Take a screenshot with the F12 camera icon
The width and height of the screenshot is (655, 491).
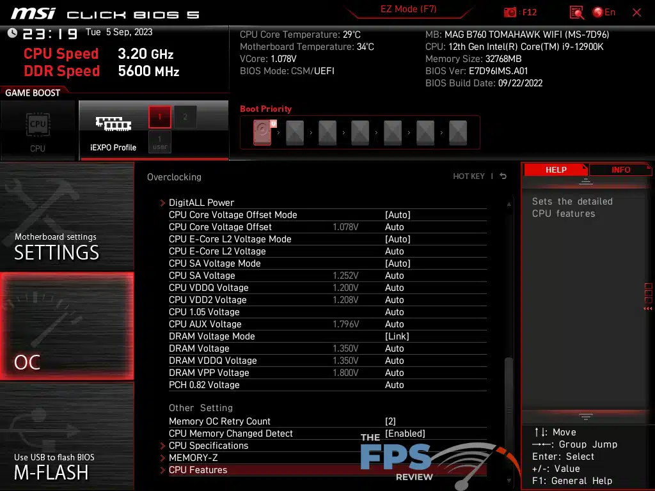[510, 13]
